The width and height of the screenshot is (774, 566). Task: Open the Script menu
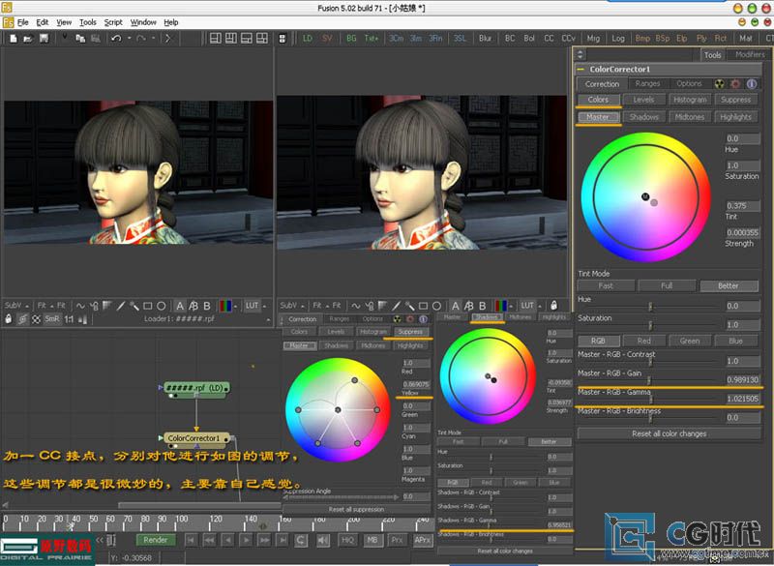coord(113,22)
